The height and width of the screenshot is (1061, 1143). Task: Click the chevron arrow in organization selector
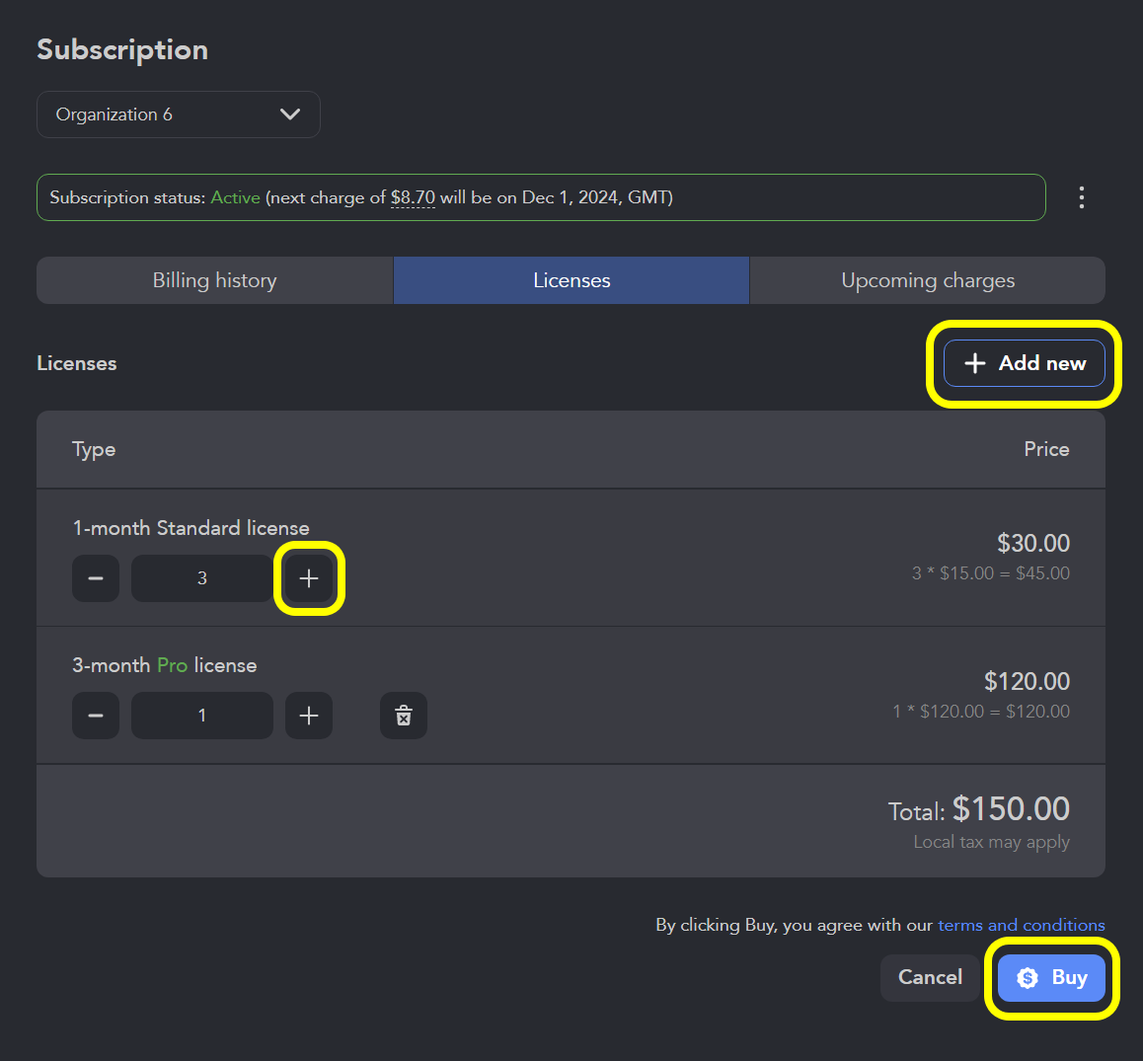pyautogui.click(x=290, y=114)
